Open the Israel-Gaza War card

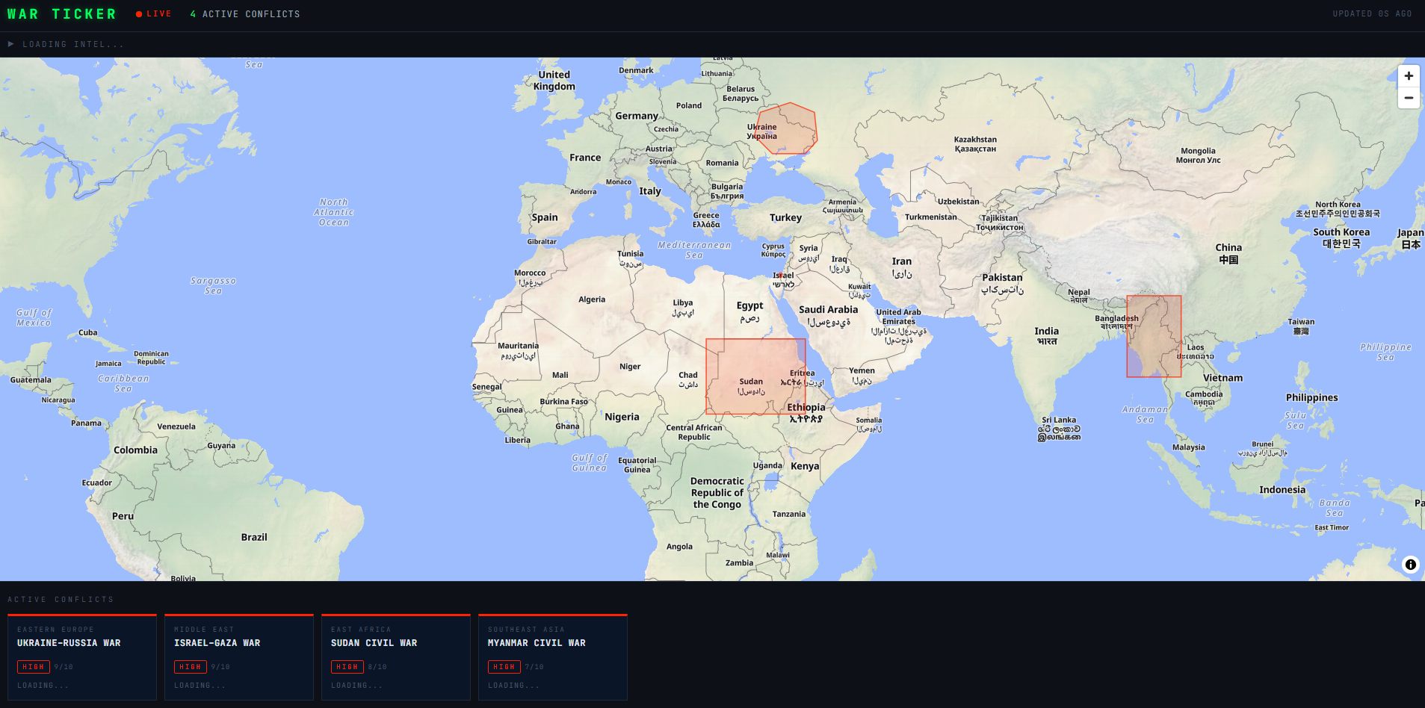point(239,657)
